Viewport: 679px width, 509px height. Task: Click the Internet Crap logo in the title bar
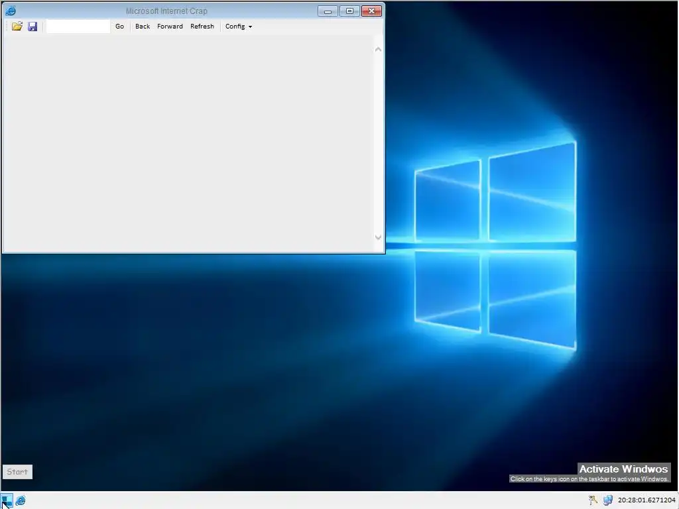pyautogui.click(x=10, y=11)
